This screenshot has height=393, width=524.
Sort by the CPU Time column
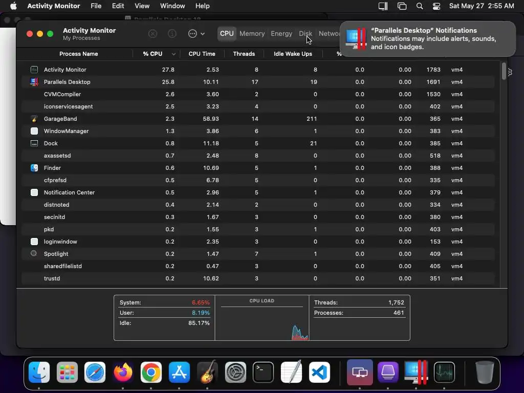202,54
